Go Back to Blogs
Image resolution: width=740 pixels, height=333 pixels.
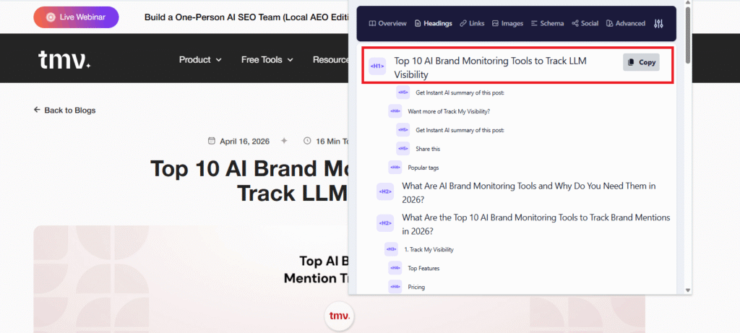(64, 111)
